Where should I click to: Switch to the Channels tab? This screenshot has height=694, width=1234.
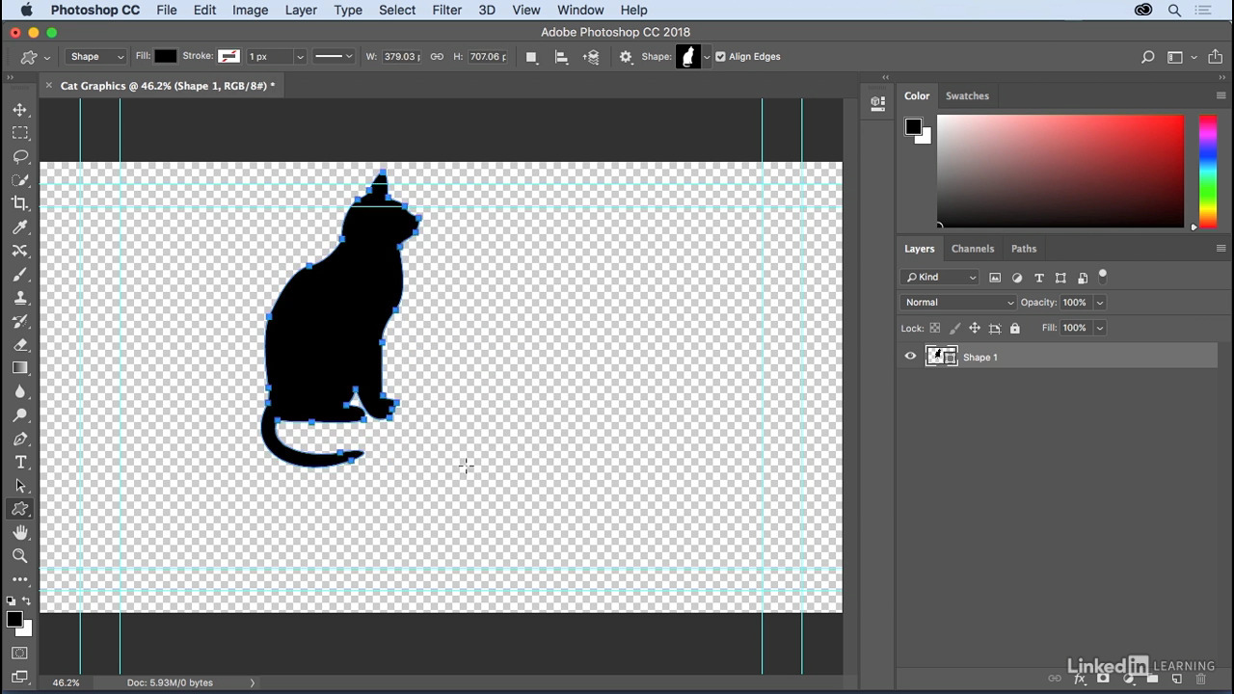[x=973, y=249]
